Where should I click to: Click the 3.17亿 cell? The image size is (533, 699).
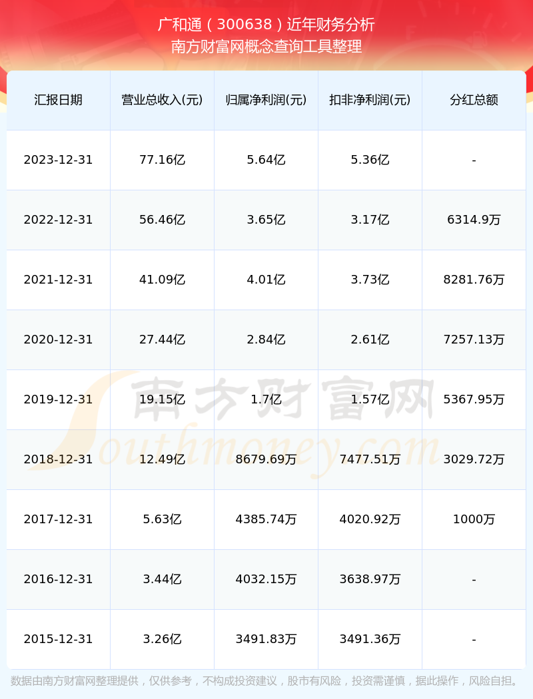tap(370, 220)
